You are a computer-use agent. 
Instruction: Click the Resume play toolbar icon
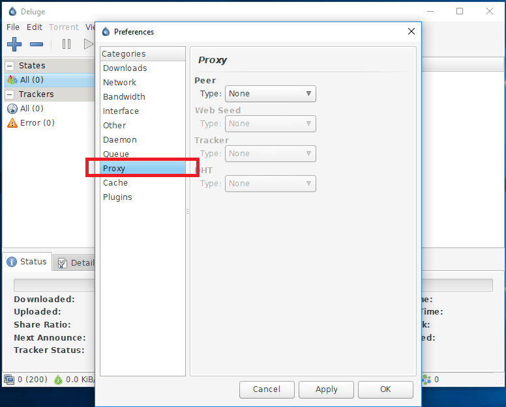coord(89,44)
